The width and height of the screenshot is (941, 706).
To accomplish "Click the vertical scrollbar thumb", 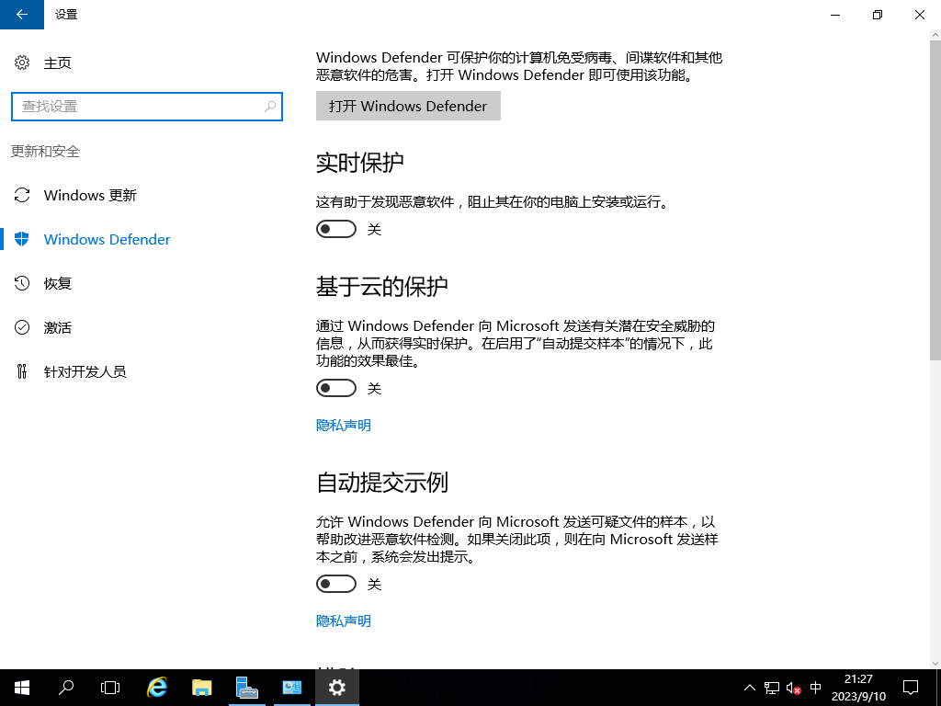I will click(x=935, y=199).
